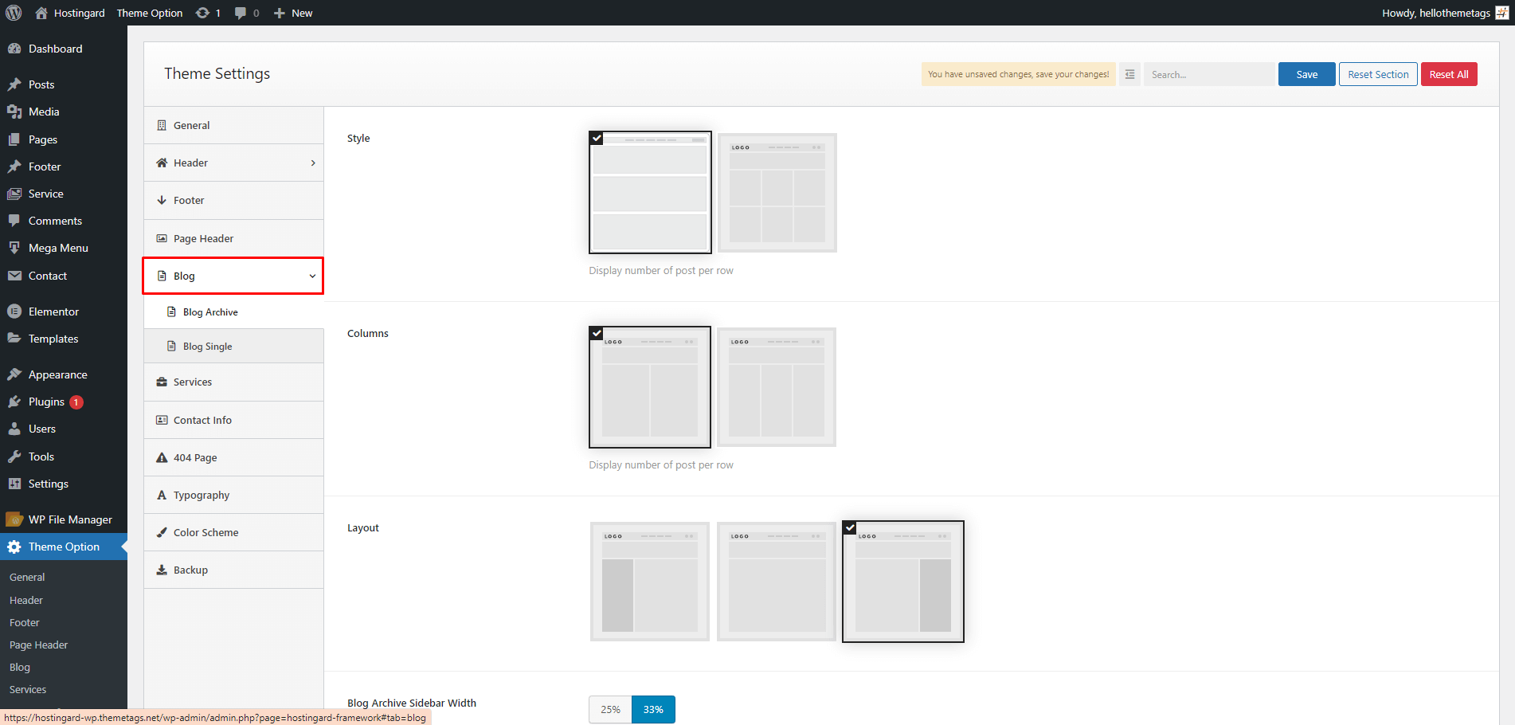The height and width of the screenshot is (725, 1515).
Task: Click the Contact envelope icon
Action: [14, 276]
